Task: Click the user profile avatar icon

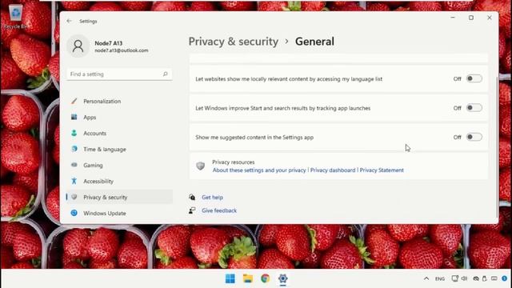Action: pos(78,46)
